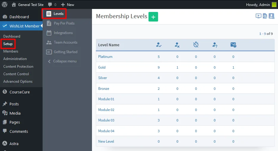This screenshot has width=278, height=151.
Task: Click the Integrations calendar icon
Action: [49, 33]
